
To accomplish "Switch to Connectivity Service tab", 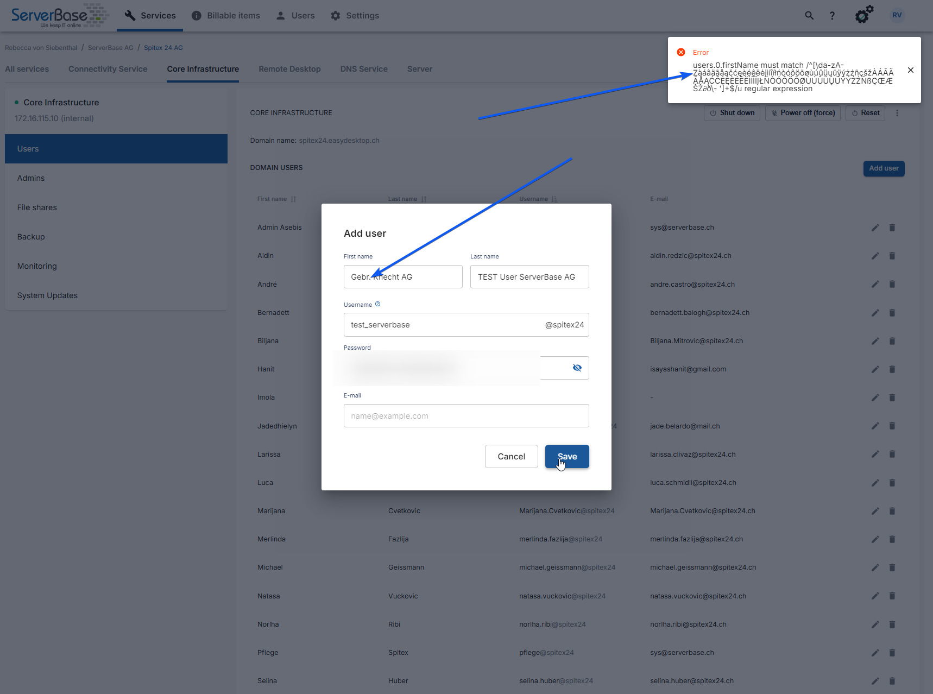I will (x=108, y=69).
